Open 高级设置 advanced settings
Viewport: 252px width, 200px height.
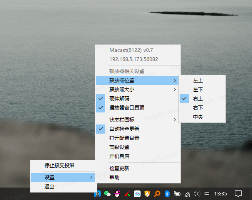click(137, 147)
